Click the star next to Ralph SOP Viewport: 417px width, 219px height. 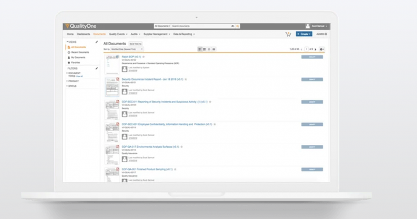(x=144, y=57)
